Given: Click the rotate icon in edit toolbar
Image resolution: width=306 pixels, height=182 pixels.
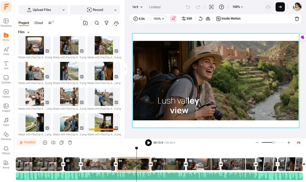Looking at the screenshot, I should coord(200,18).
